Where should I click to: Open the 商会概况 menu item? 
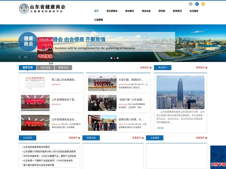click(x=130, y=11)
